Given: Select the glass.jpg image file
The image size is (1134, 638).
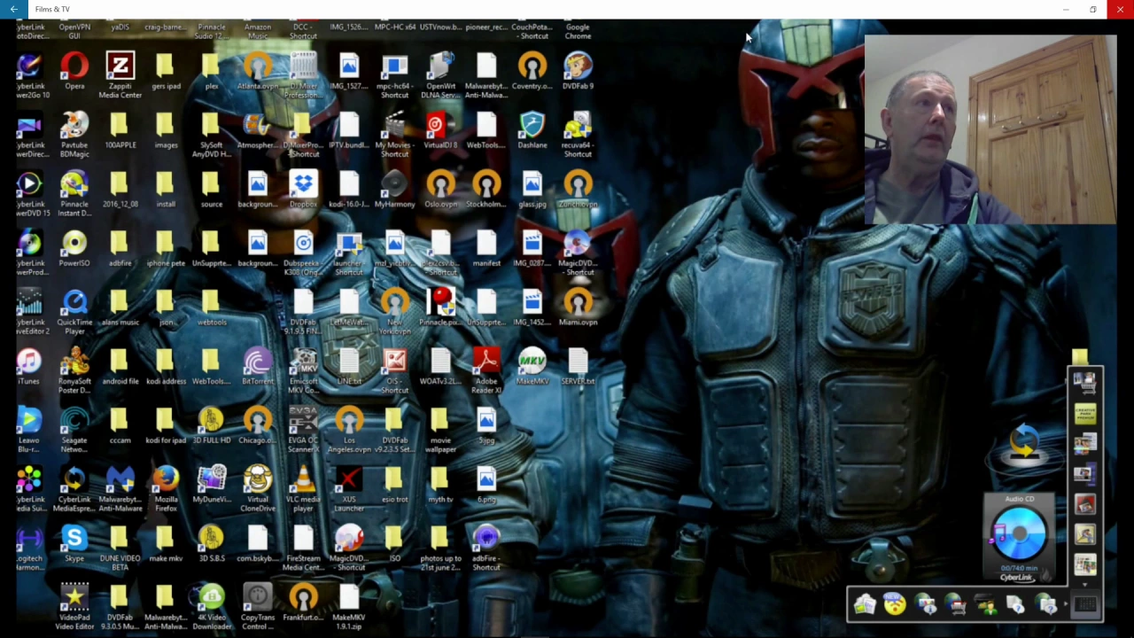Looking at the screenshot, I should [x=532, y=189].
